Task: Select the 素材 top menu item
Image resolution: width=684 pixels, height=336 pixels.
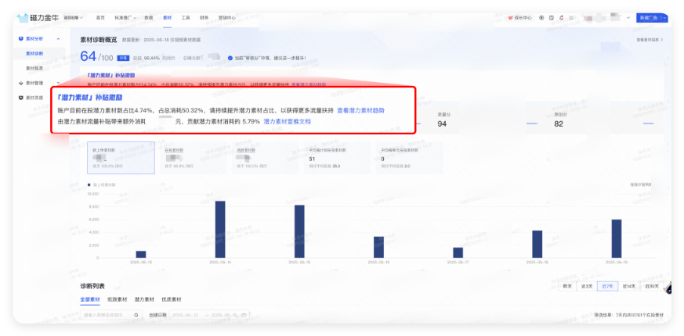Action: (x=167, y=18)
